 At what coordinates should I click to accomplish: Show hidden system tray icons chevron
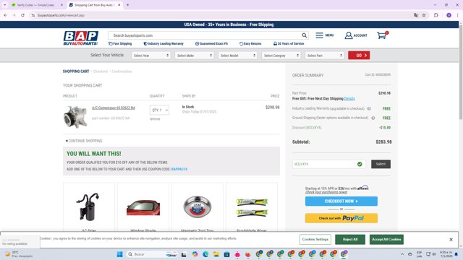(402, 254)
